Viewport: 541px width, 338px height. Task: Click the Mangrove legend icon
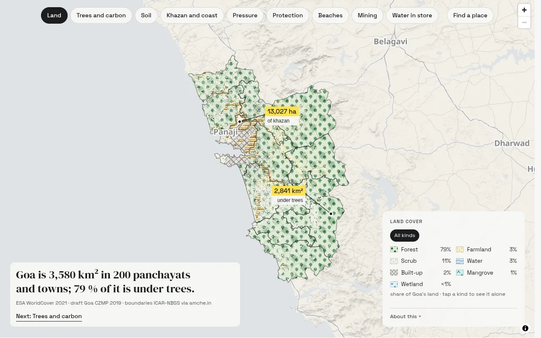[x=460, y=273]
